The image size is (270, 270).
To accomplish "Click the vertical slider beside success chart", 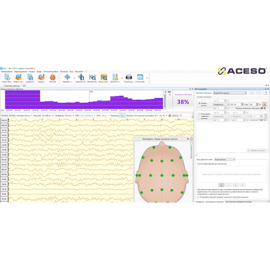I will click(165, 101).
